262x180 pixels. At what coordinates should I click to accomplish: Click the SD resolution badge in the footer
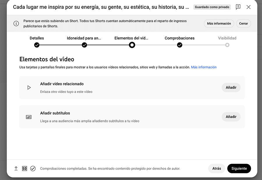pyautogui.click(x=24, y=168)
